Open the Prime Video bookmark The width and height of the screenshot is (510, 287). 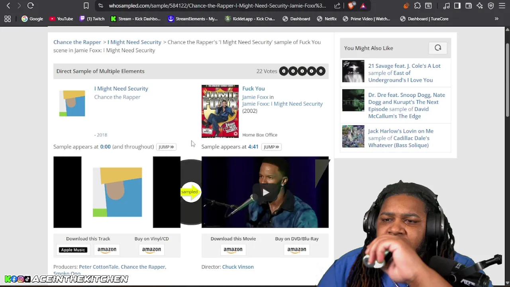366,19
